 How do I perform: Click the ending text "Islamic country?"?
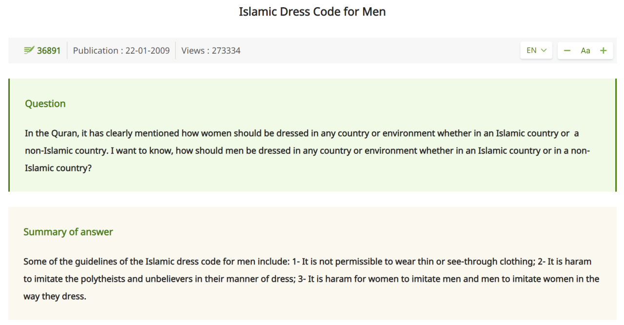click(58, 168)
